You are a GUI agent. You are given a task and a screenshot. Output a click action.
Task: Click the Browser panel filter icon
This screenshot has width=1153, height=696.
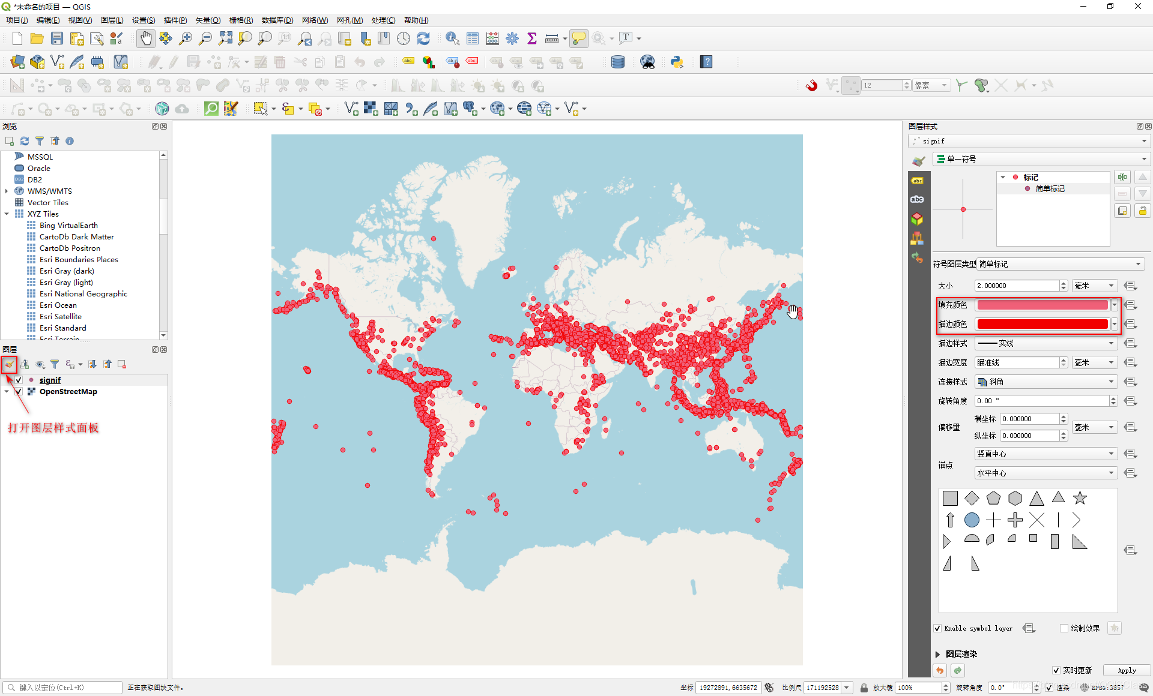coord(40,141)
